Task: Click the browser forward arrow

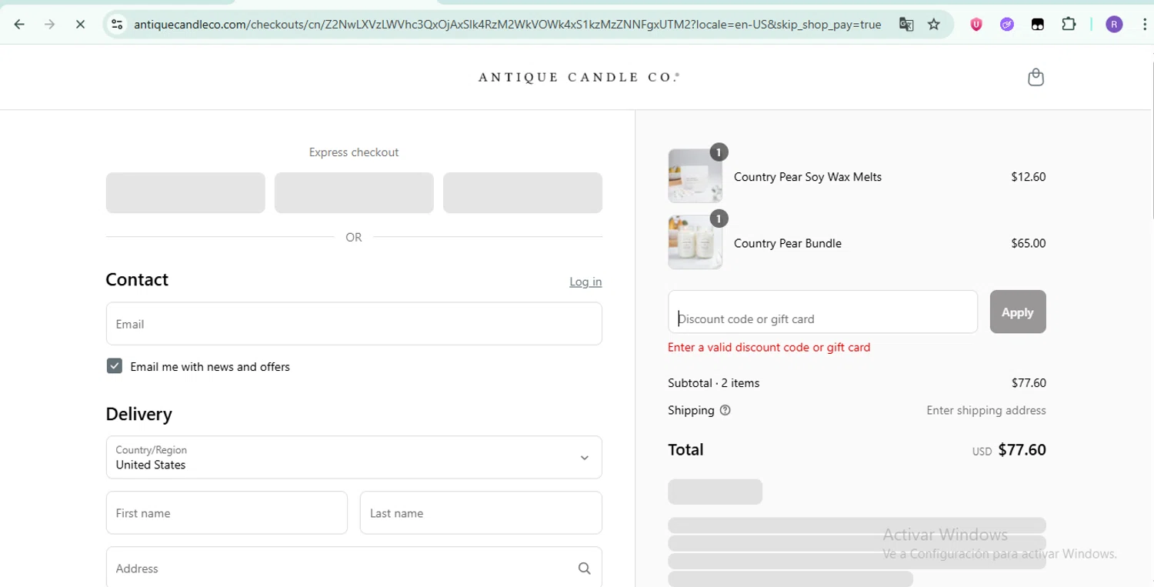Action: click(49, 25)
